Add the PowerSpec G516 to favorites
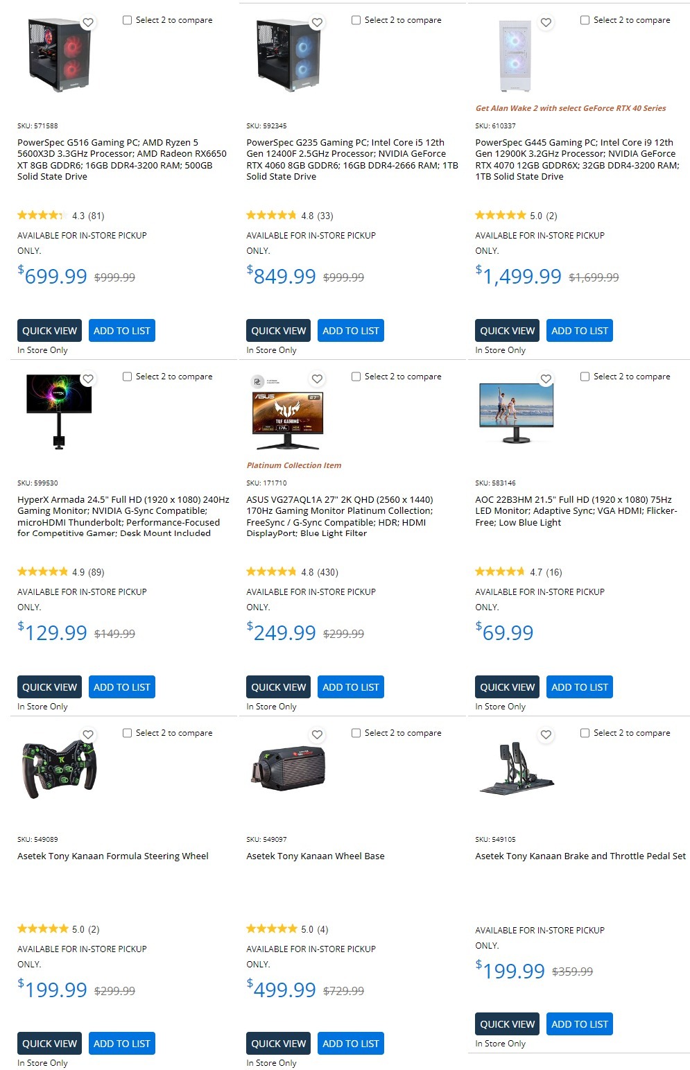690x1070 pixels. pos(88,22)
